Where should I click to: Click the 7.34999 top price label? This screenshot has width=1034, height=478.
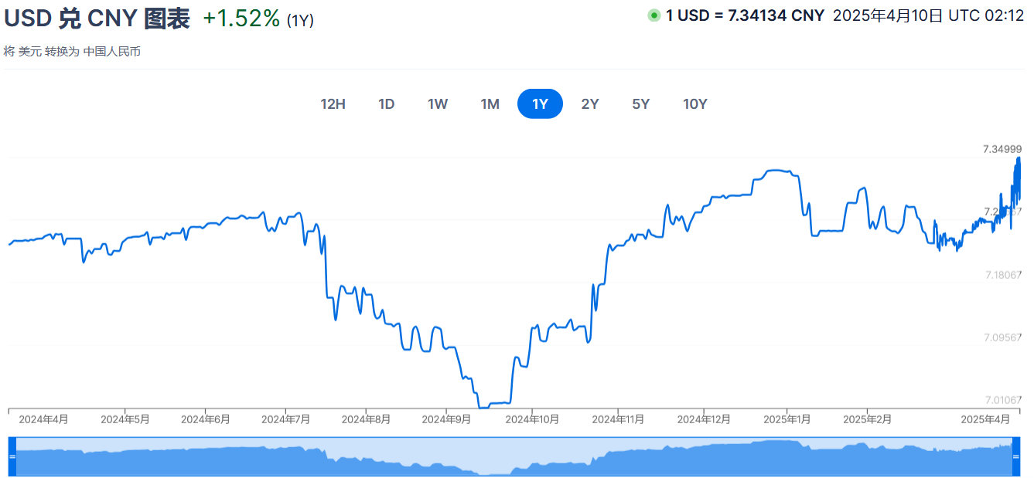pyautogui.click(x=1002, y=149)
